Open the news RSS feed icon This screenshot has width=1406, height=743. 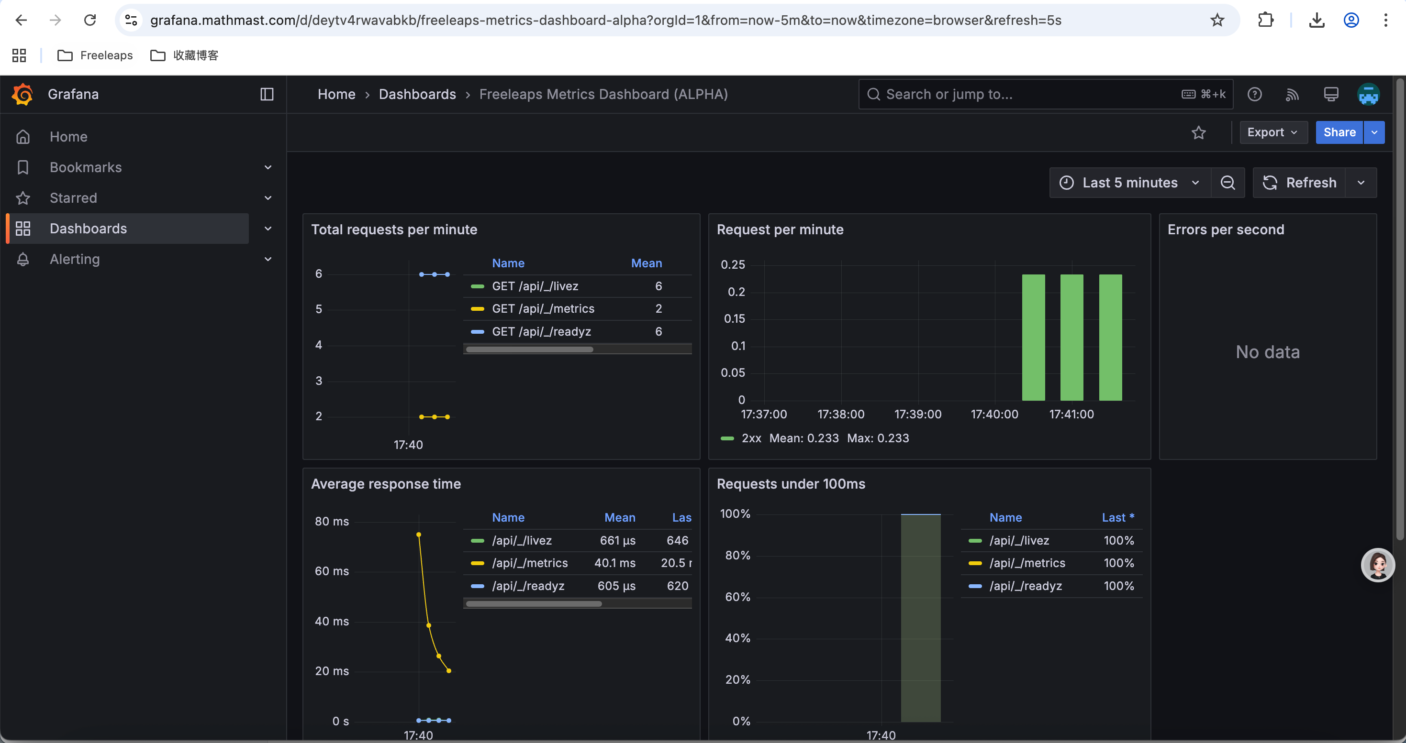pyautogui.click(x=1292, y=94)
